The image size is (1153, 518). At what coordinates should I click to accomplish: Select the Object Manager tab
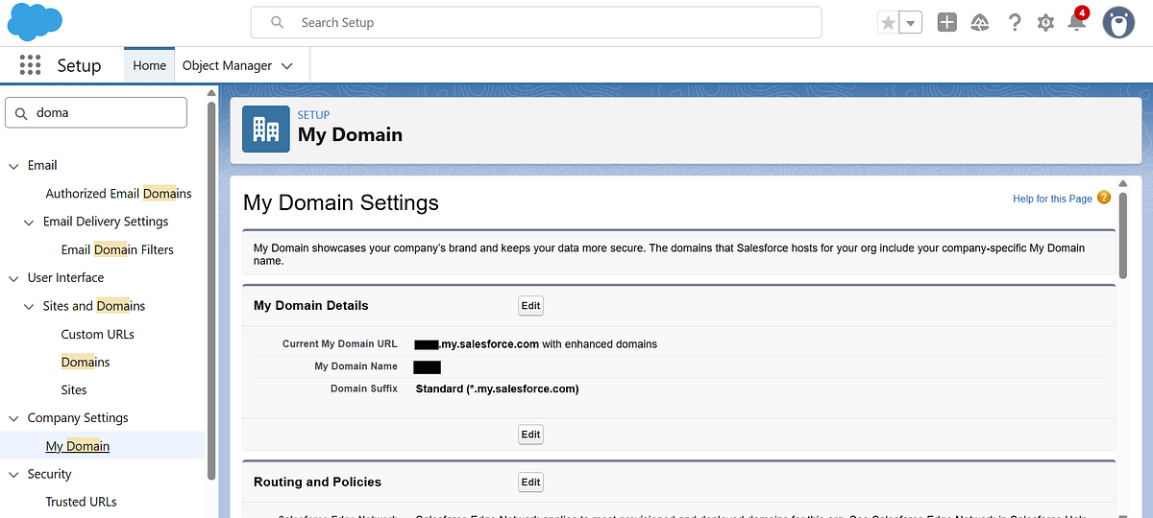pyautogui.click(x=227, y=65)
